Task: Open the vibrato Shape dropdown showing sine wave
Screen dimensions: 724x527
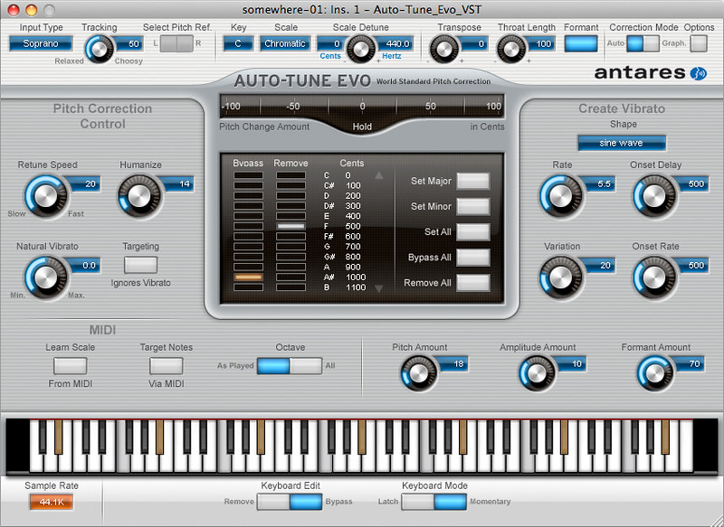Action: [621, 142]
